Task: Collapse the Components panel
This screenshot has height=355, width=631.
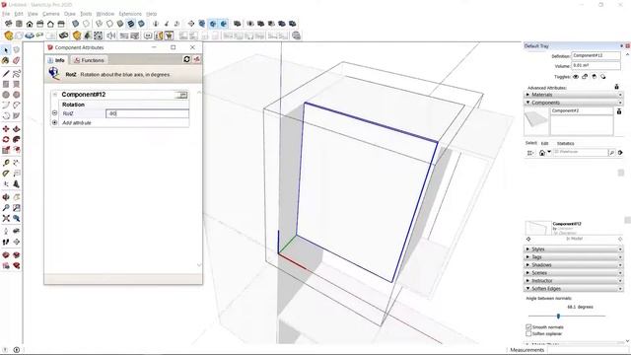Action: click(574, 103)
